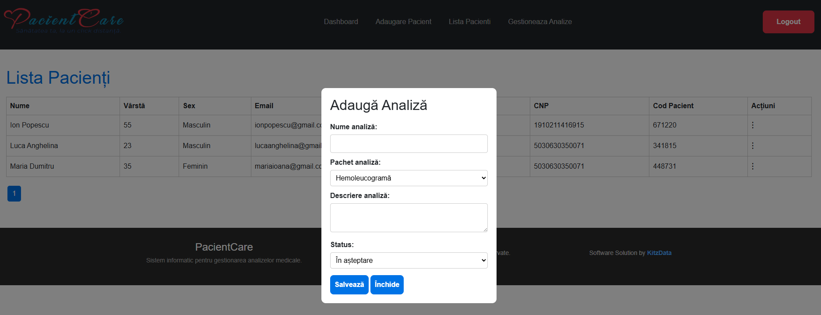Open the Status dropdown

coord(409,261)
